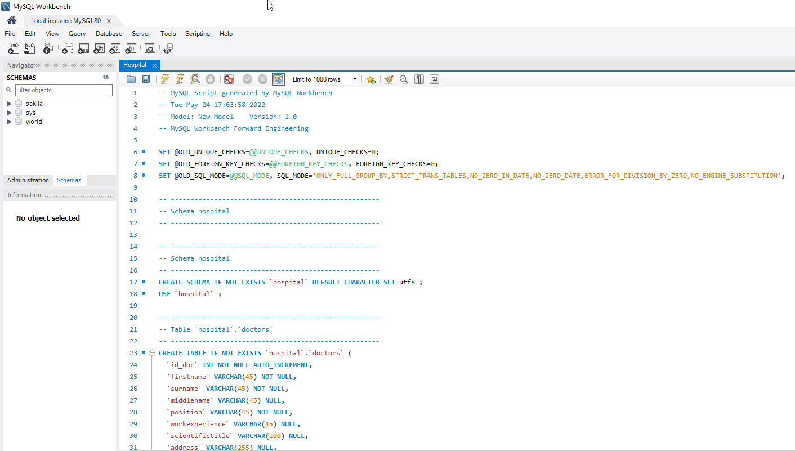Close the Local instance MySQL80 tab
Viewport: 795px width, 451px height.
109,21
